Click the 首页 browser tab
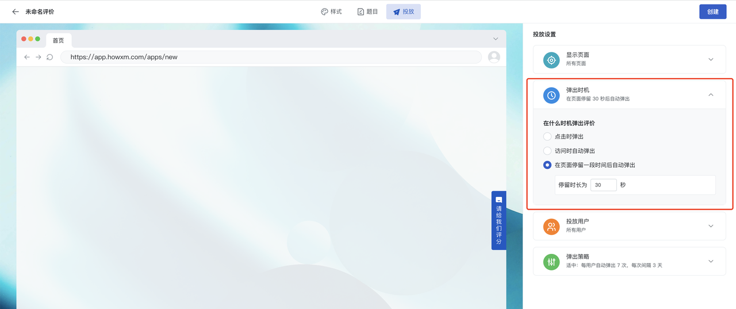 coord(59,41)
